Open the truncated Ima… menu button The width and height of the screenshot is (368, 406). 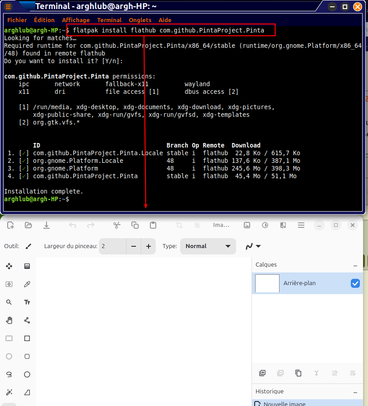click(x=221, y=225)
